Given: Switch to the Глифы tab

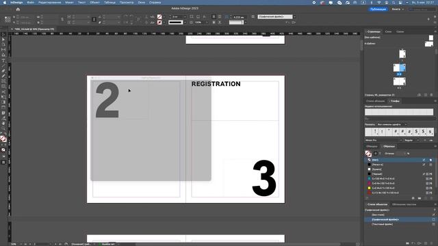Looking at the screenshot, I should 396,101.
